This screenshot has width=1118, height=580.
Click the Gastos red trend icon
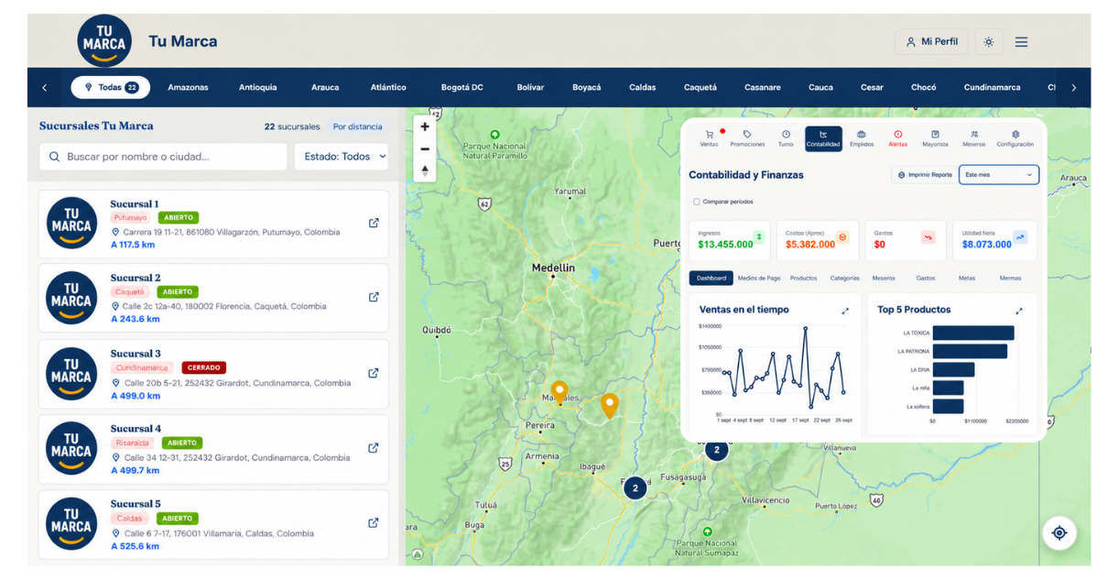pyautogui.click(x=928, y=237)
